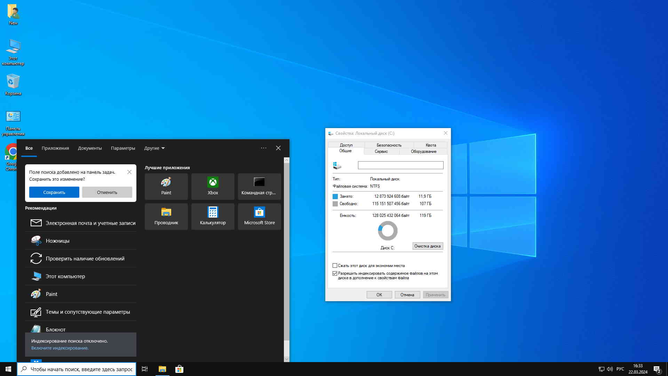Open Microsoft Store tile
Image resolution: width=668 pixels, height=376 pixels.
pyautogui.click(x=259, y=216)
